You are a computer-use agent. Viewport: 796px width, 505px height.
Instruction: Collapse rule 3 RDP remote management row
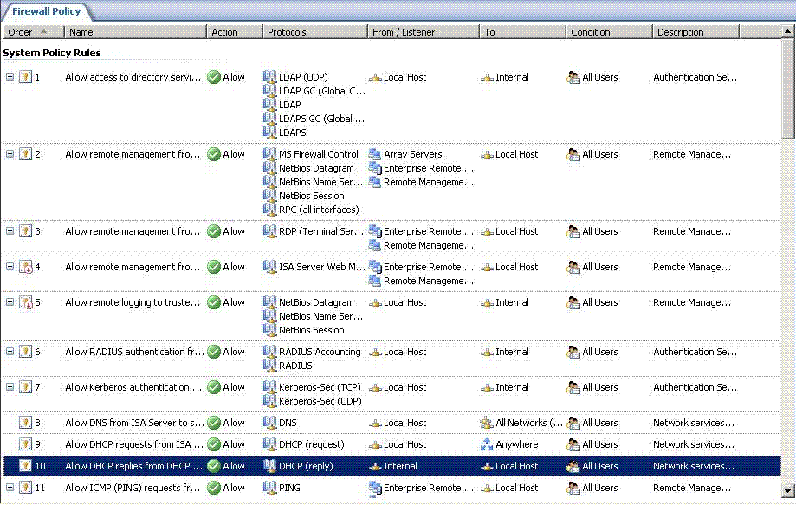[10, 231]
